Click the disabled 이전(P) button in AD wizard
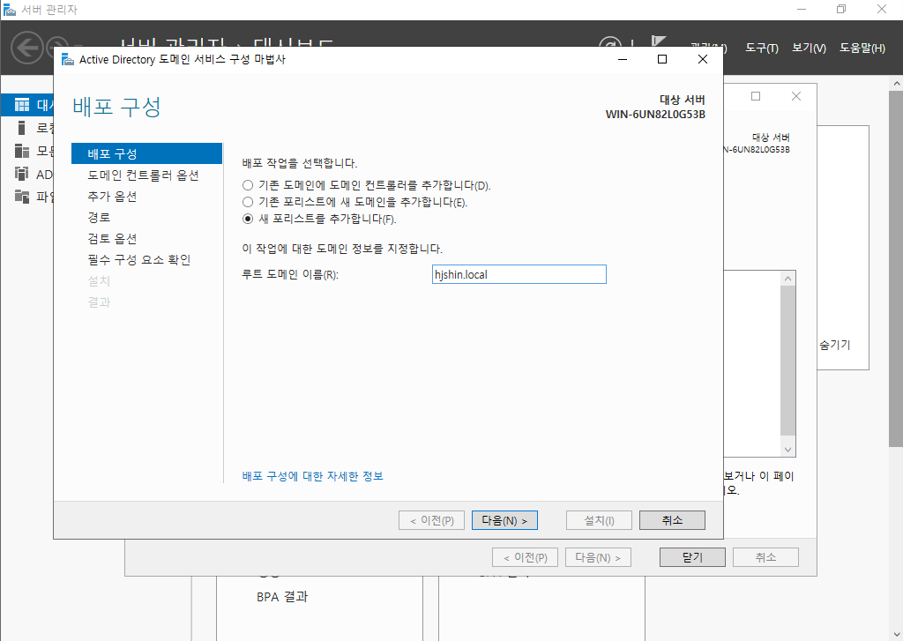This screenshot has height=641, width=903. click(x=431, y=520)
